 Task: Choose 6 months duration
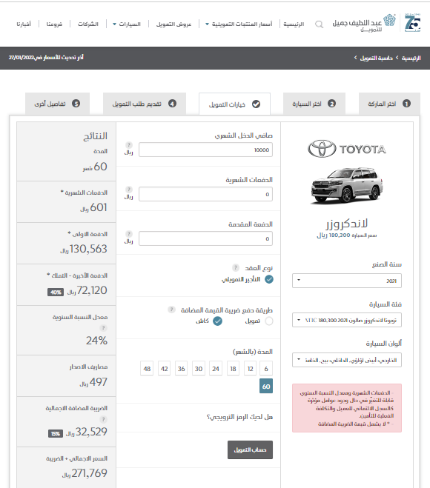coord(266,369)
